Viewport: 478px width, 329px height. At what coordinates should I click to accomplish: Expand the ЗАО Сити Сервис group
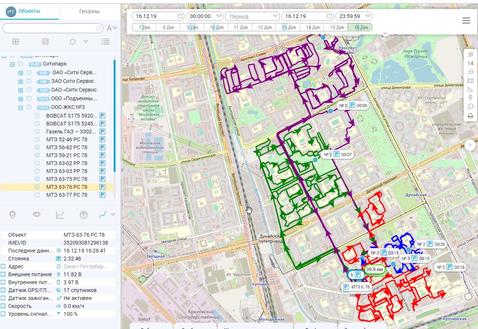(21, 81)
